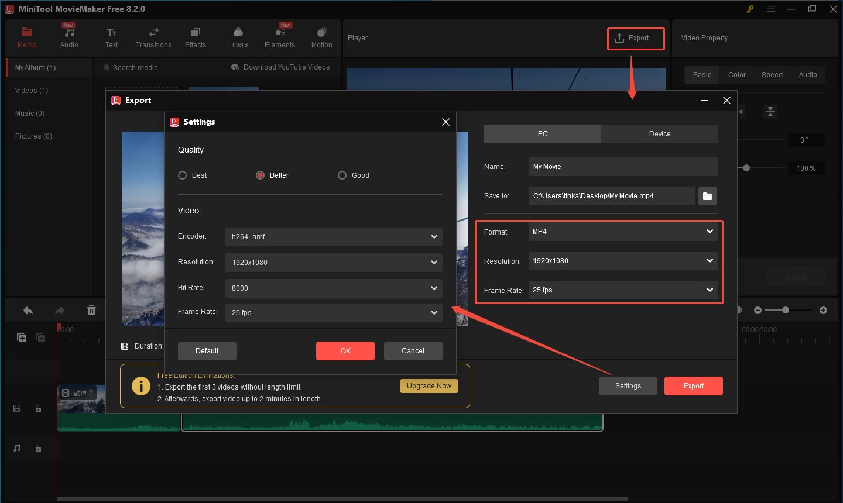Click the Delete trash icon in timeline toolbar
The height and width of the screenshot is (503, 843).
91,311
